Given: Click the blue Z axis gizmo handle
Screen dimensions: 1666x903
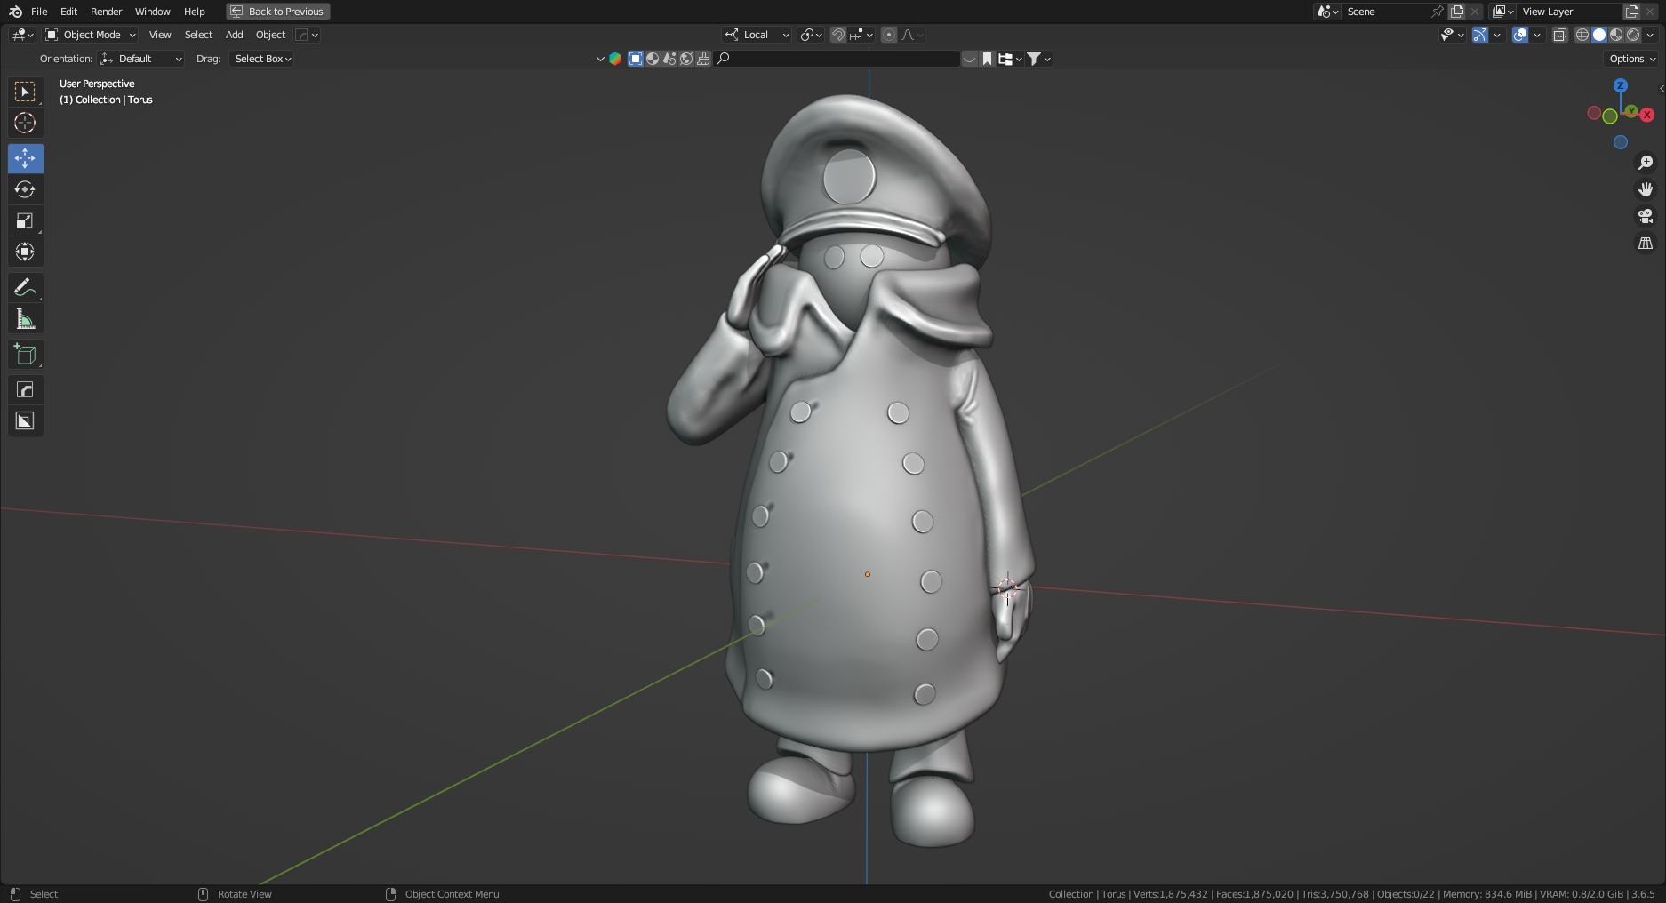Looking at the screenshot, I should (1621, 85).
